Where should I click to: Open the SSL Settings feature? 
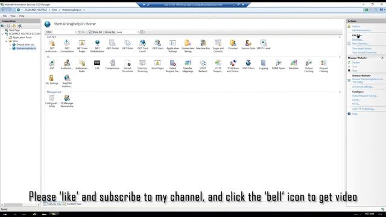coord(52,80)
